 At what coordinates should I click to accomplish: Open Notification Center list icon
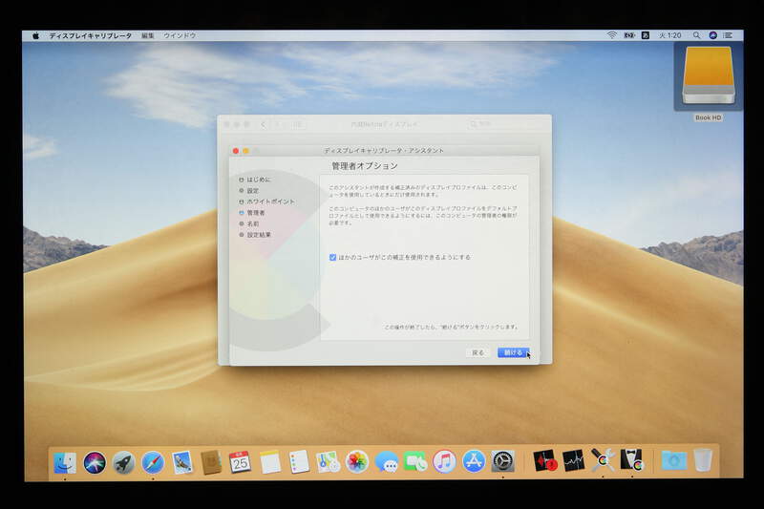[728, 35]
